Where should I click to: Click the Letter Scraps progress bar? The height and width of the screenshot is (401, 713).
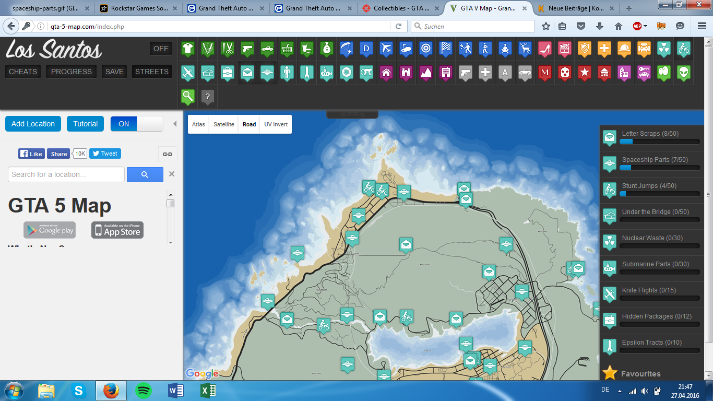[660, 141]
